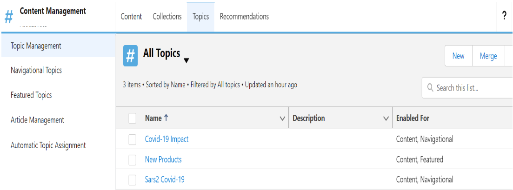
Task: Click the Content Management hash icon
Action: pos(9,17)
